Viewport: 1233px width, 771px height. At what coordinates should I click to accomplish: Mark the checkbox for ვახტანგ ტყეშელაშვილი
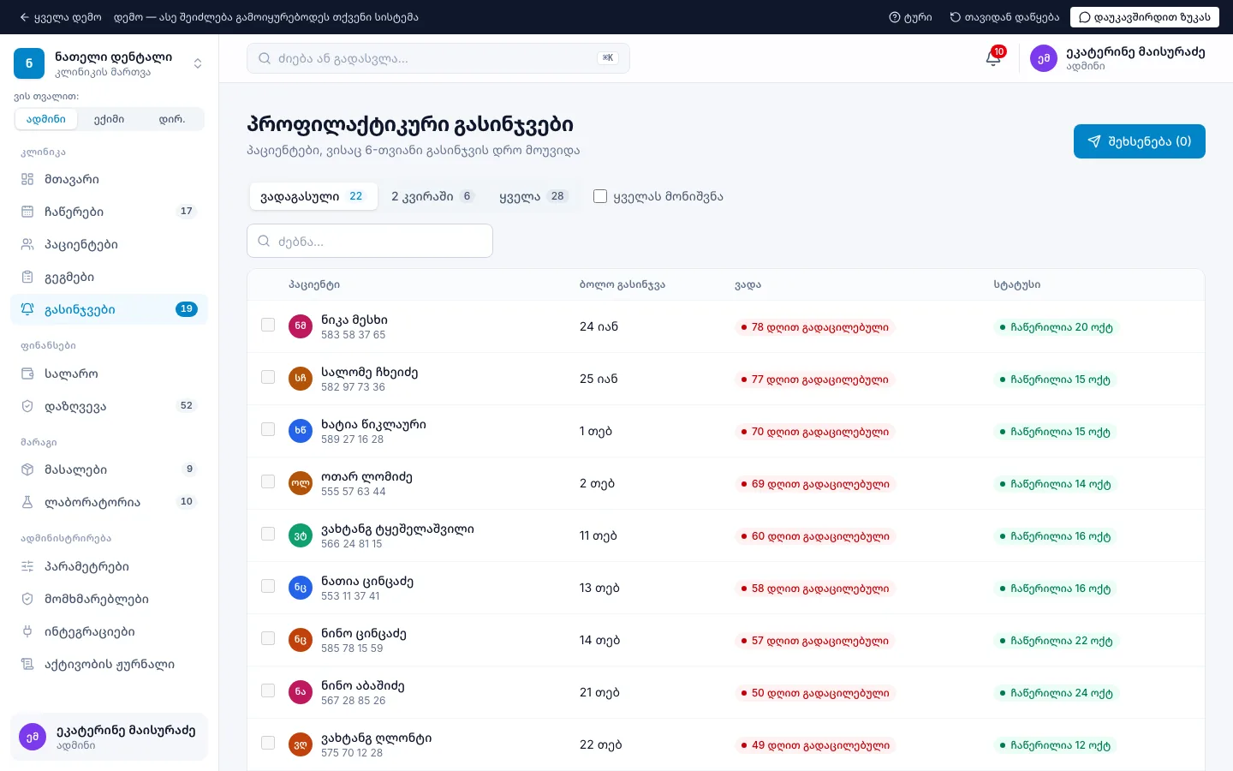click(268, 534)
